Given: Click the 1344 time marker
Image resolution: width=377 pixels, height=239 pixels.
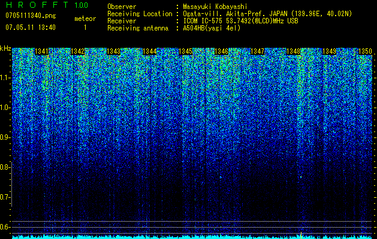Looking at the screenshot, I should 150,51.
